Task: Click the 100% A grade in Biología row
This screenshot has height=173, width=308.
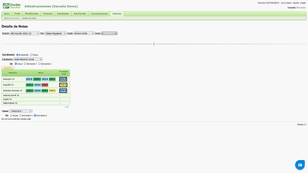Action: click(x=37, y=79)
